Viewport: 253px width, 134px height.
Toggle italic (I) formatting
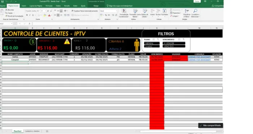pyautogui.click(x=30, y=15)
